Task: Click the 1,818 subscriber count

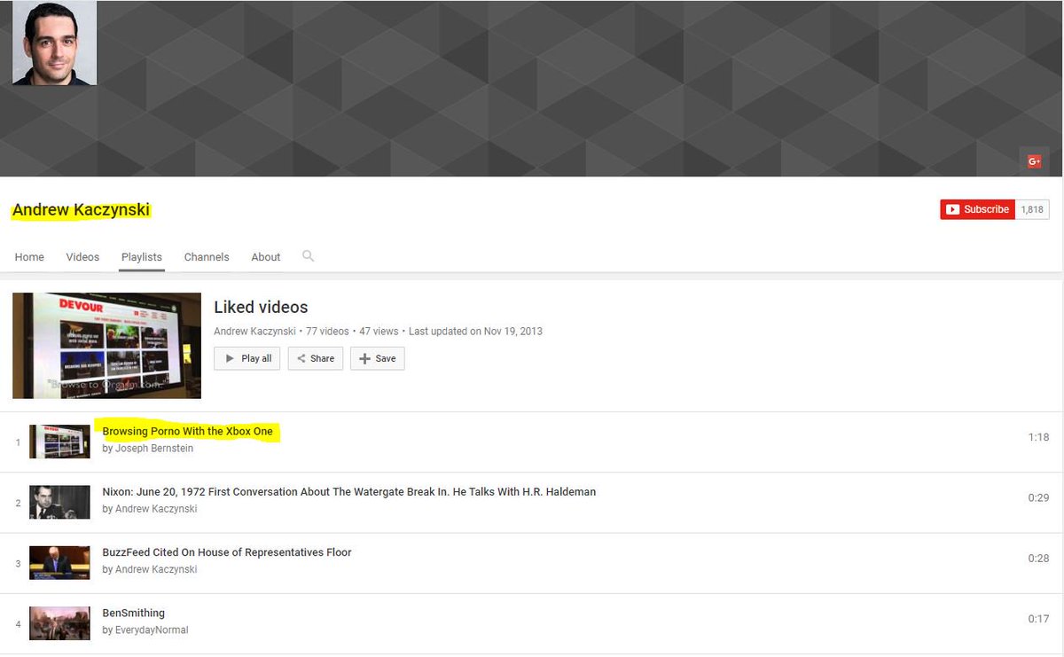Action: click(x=1032, y=209)
